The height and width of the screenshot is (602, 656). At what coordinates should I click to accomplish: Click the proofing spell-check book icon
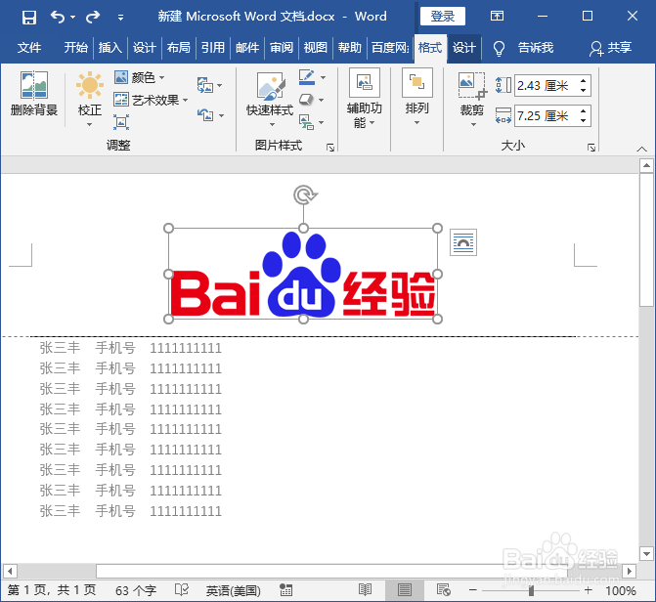(182, 590)
